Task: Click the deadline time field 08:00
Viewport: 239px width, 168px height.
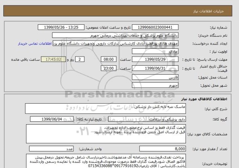Action: (109, 59)
